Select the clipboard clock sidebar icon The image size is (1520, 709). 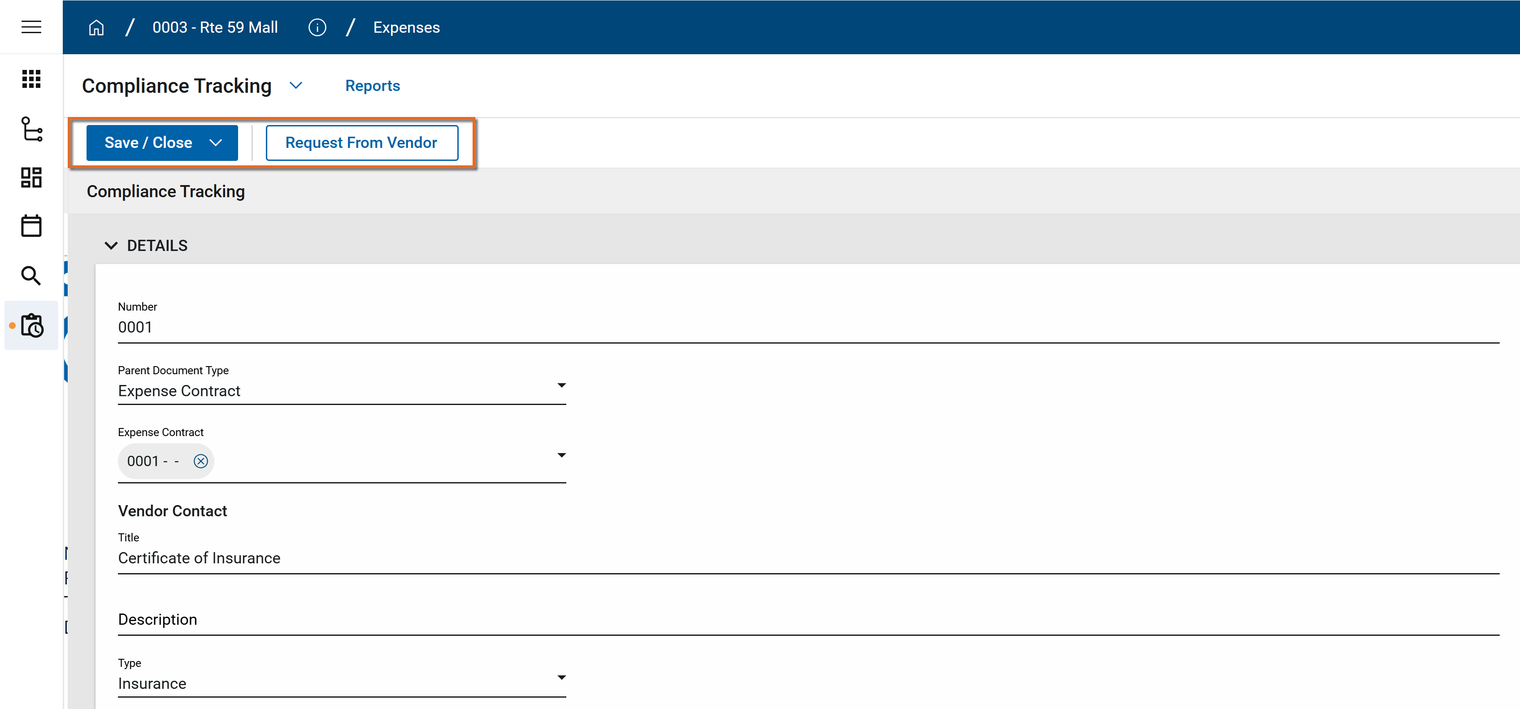[x=31, y=326]
